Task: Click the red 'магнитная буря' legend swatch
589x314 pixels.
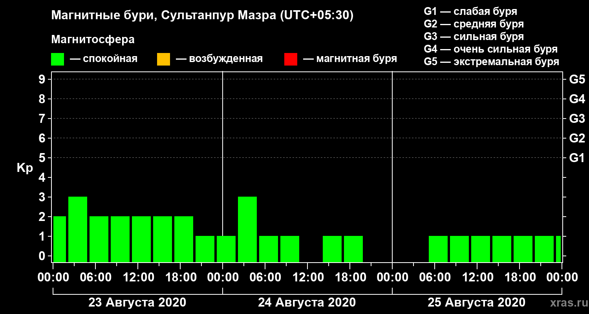Action: [291, 59]
